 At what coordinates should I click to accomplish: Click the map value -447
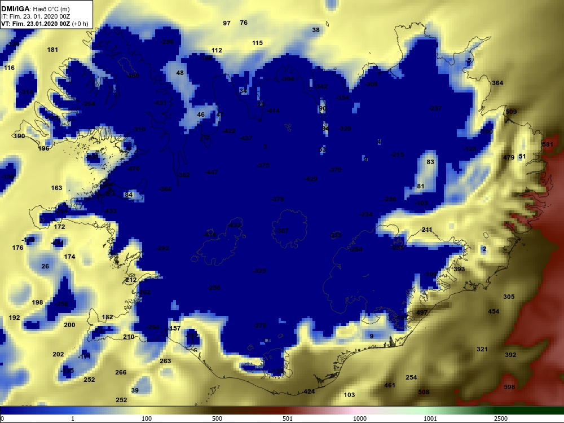click(x=211, y=172)
